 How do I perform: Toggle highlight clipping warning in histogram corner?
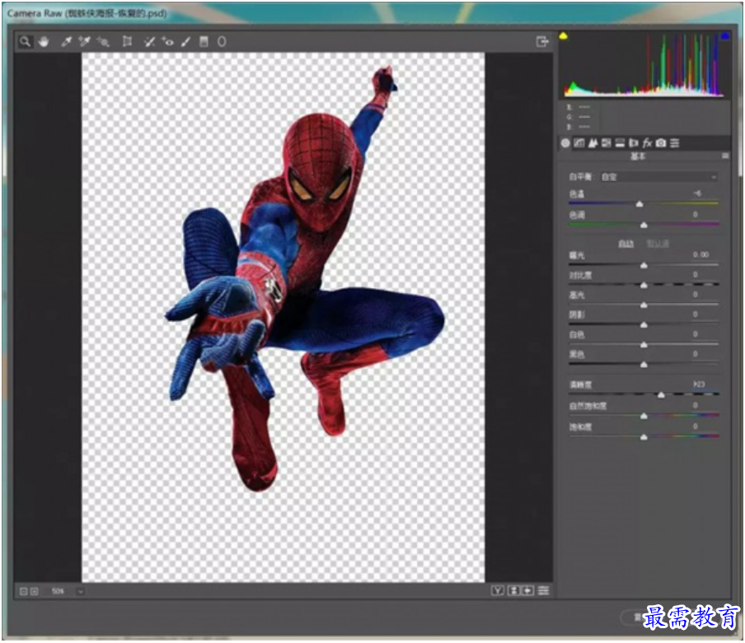coord(725,36)
